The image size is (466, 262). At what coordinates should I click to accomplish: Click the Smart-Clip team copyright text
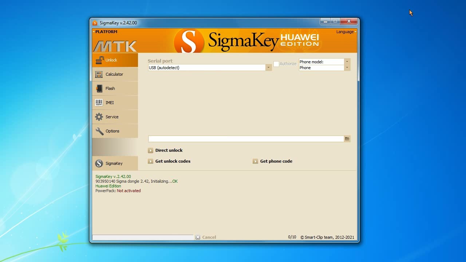coord(327,237)
